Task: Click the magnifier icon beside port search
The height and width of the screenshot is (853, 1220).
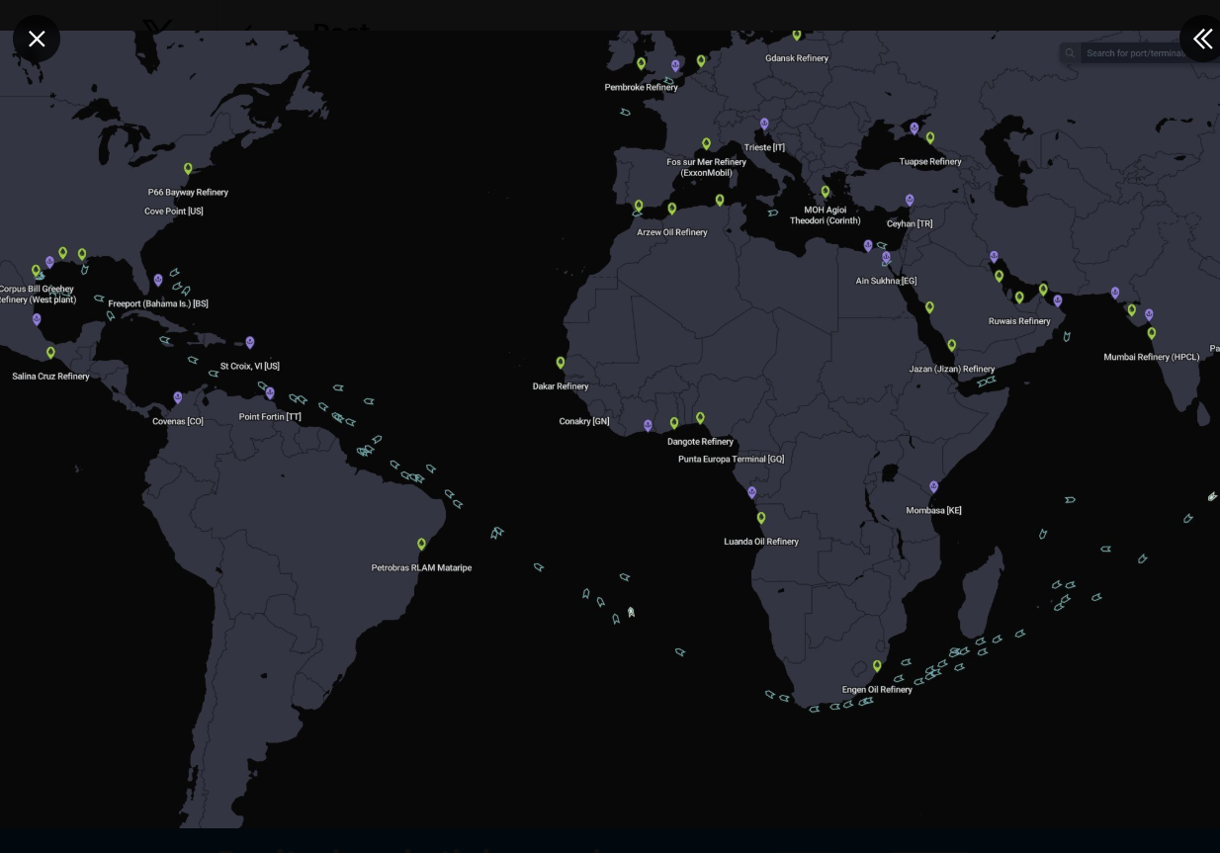Action: [x=1070, y=53]
